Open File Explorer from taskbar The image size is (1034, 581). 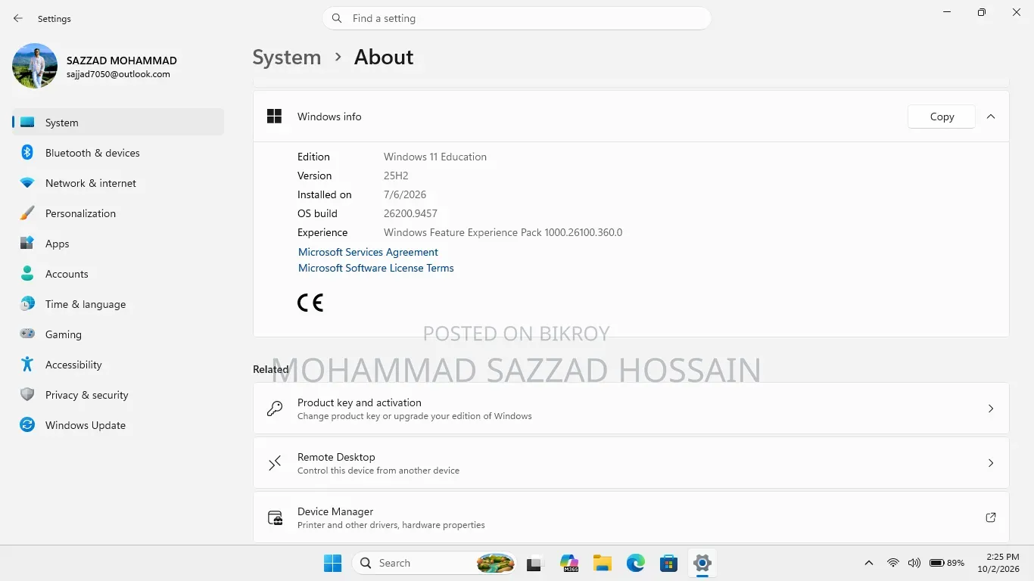603,563
